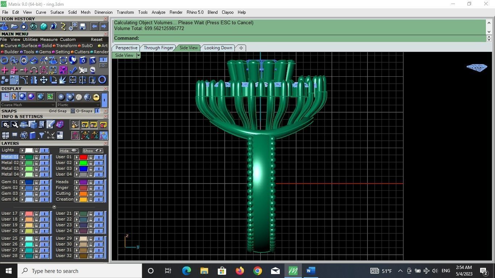Select the gold material sphere
The height and width of the screenshot is (278, 495).
[x=96, y=97]
